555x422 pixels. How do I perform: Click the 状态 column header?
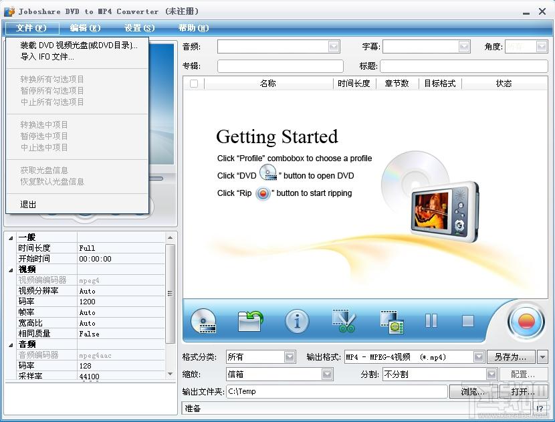504,84
